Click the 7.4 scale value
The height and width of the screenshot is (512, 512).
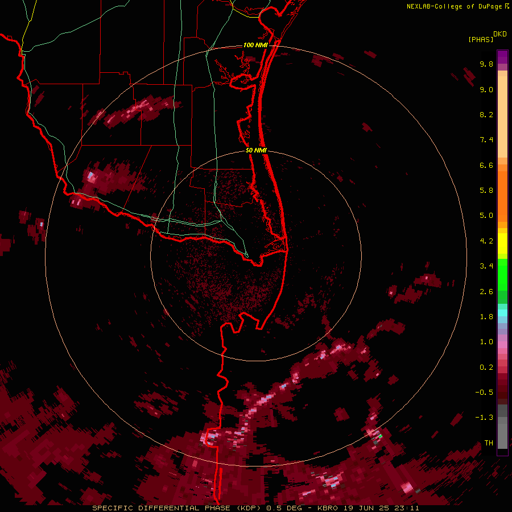[486, 140]
